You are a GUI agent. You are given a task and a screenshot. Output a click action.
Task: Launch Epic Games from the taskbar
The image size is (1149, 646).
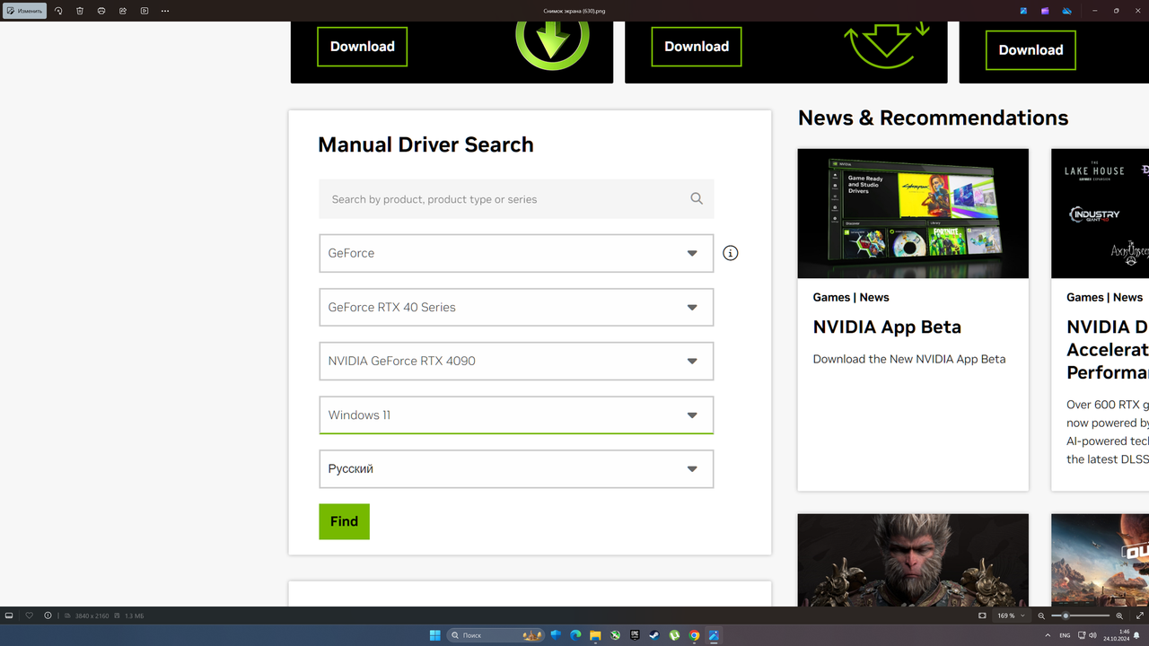635,635
